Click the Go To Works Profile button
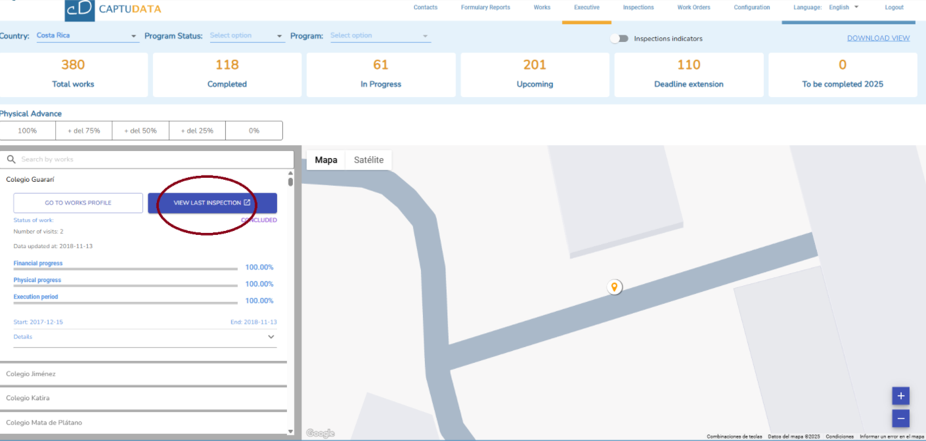The height and width of the screenshot is (441, 926). pos(78,203)
